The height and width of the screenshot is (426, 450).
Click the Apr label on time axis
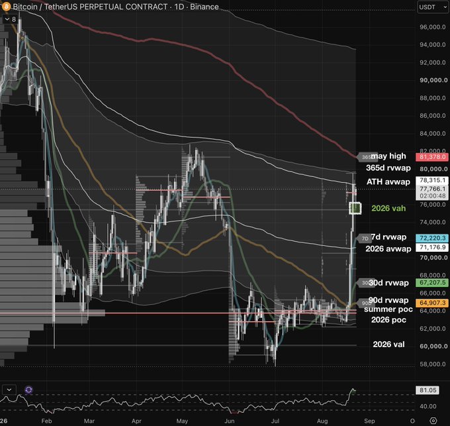coord(136,421)
